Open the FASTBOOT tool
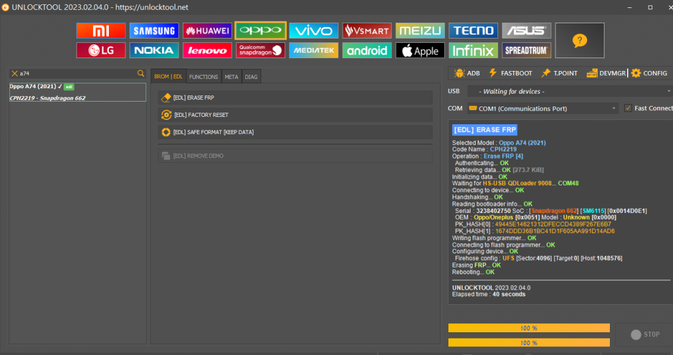Image resolution: width=673 pixels, height=355 pixels. (x=510, y=73)
